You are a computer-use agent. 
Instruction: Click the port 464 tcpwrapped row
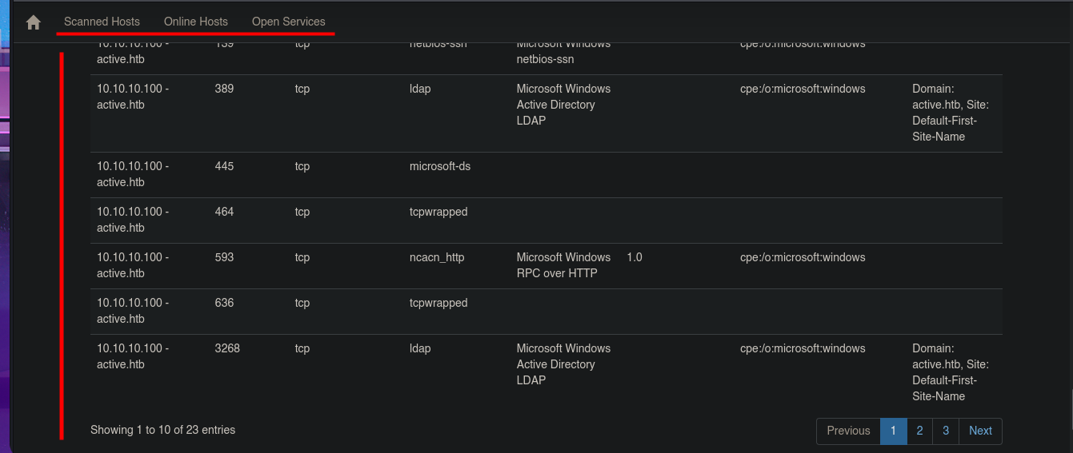click(546, 221)
